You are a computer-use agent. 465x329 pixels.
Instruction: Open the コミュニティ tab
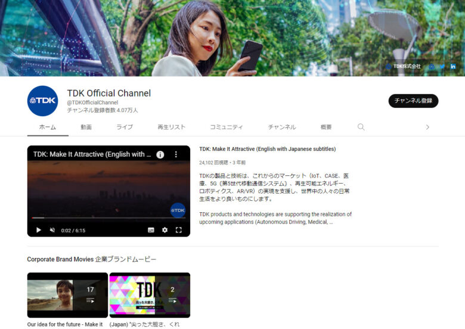[x=227, y=127]
